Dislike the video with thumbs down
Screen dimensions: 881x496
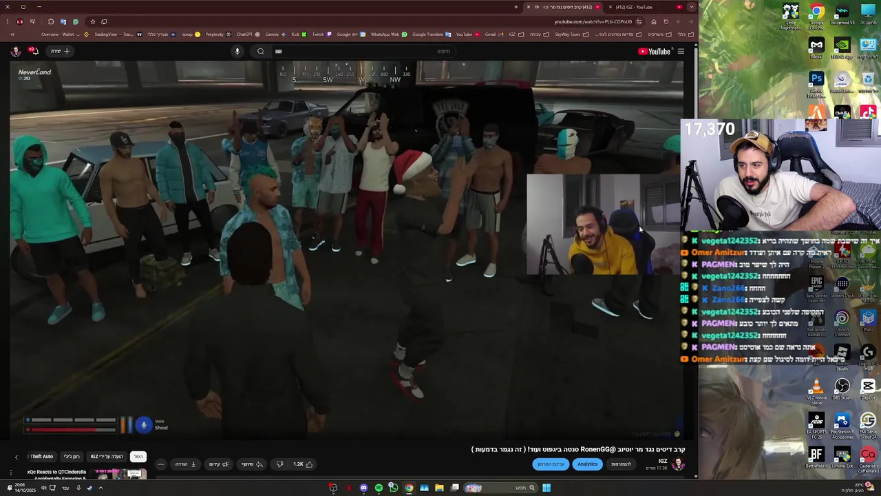pos(279,464)
